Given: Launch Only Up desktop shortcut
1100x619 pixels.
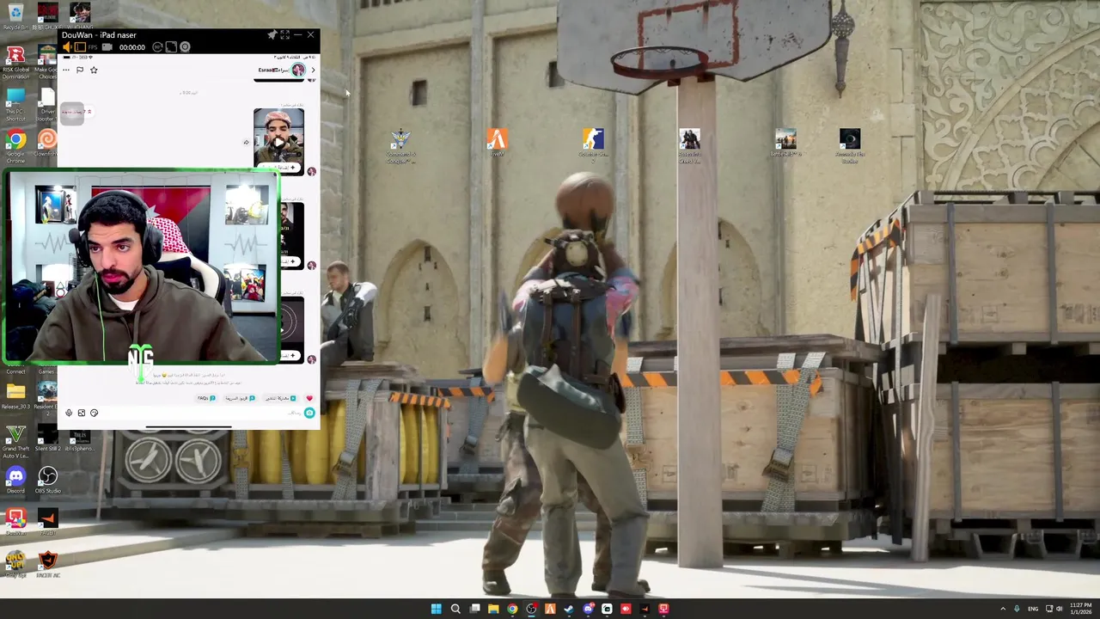Looking at the screenshot, I should 15,562.
